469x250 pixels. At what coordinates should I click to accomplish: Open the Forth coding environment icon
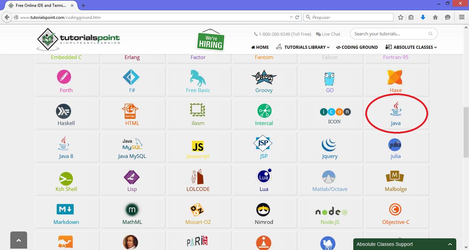pos(64,77)
